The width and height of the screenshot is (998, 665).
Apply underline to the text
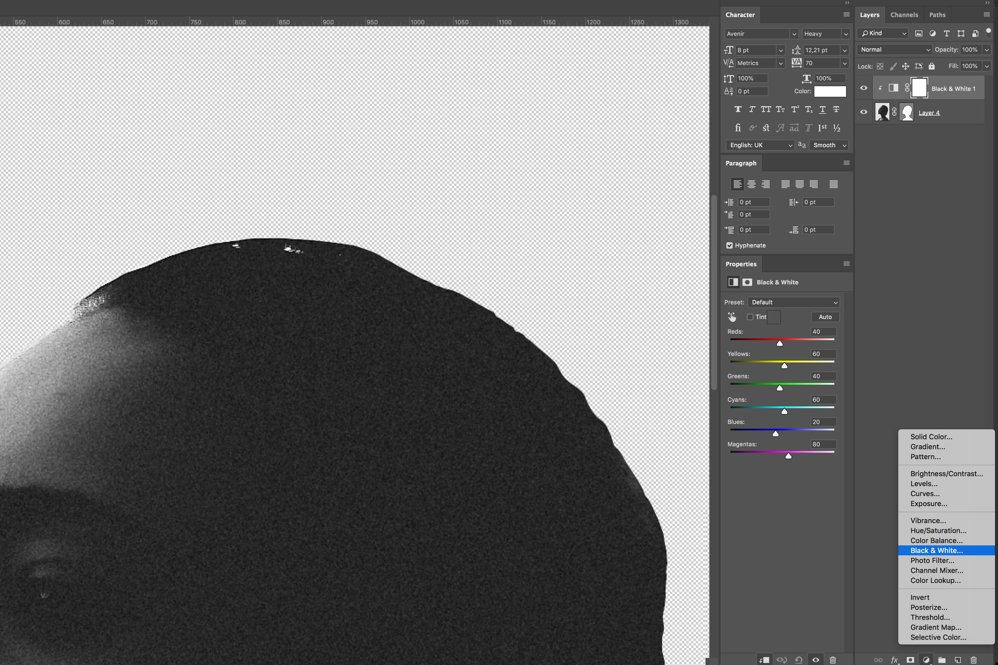click(x=822, y=109)
